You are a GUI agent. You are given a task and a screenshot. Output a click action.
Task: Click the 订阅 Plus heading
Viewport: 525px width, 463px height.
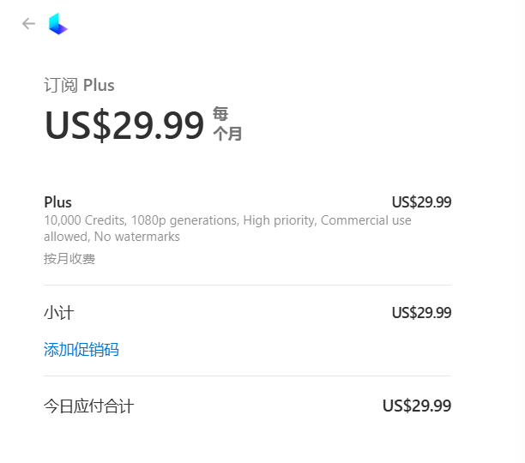coord(79,85)
